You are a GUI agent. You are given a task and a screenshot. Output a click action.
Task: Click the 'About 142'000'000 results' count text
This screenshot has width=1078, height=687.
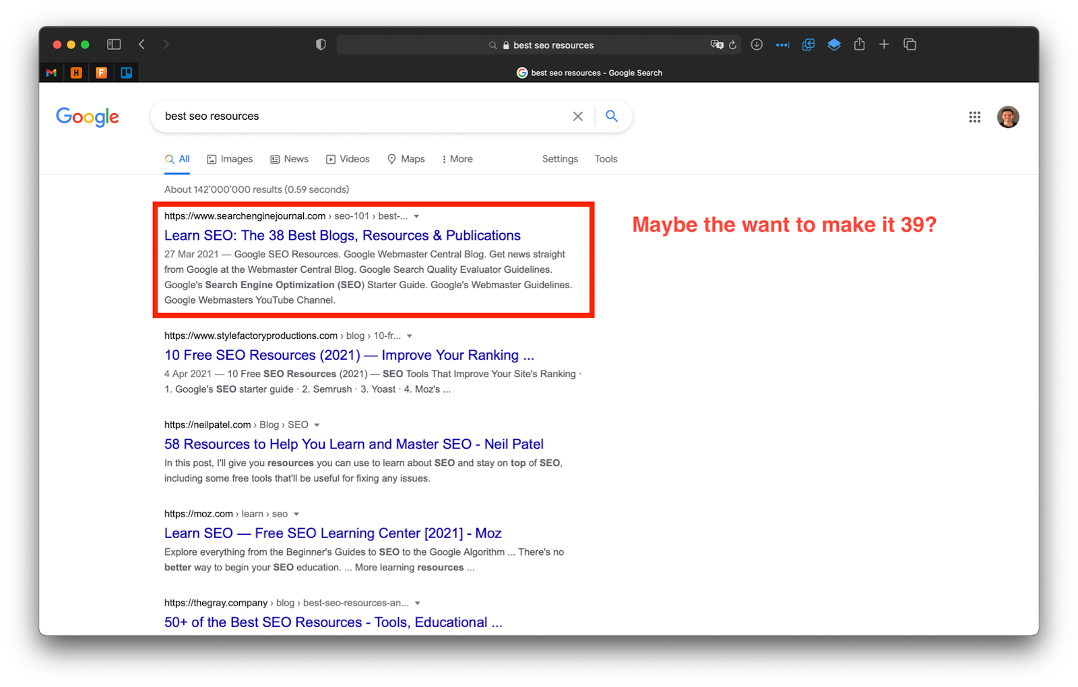click(257, 189)
